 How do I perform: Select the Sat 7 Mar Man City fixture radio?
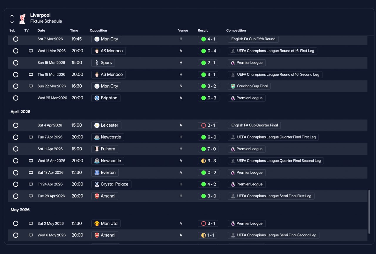[16, 39]
